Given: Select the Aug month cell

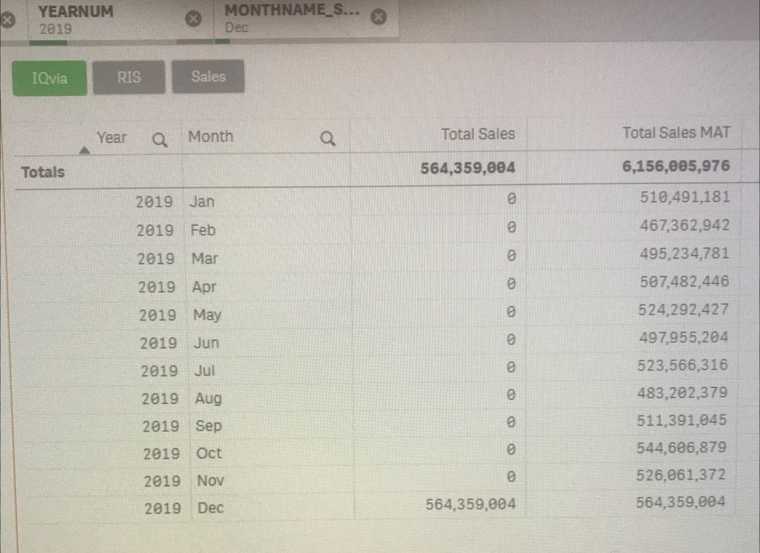Looking at the screenshot, I should 208,399.
